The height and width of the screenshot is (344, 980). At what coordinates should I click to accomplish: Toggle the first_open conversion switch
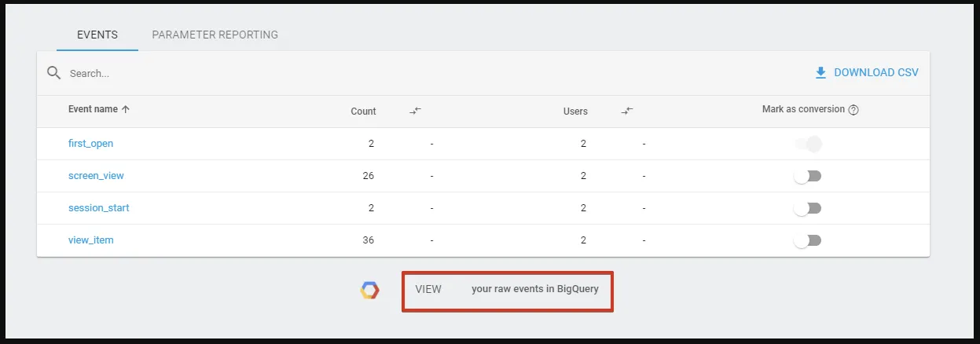click(808, 144)
